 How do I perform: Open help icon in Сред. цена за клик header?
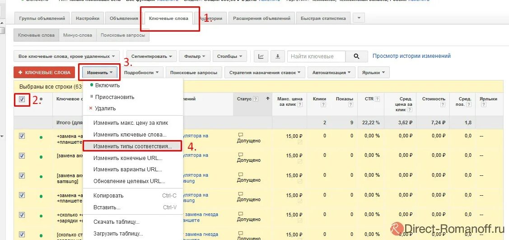point(410,110)
